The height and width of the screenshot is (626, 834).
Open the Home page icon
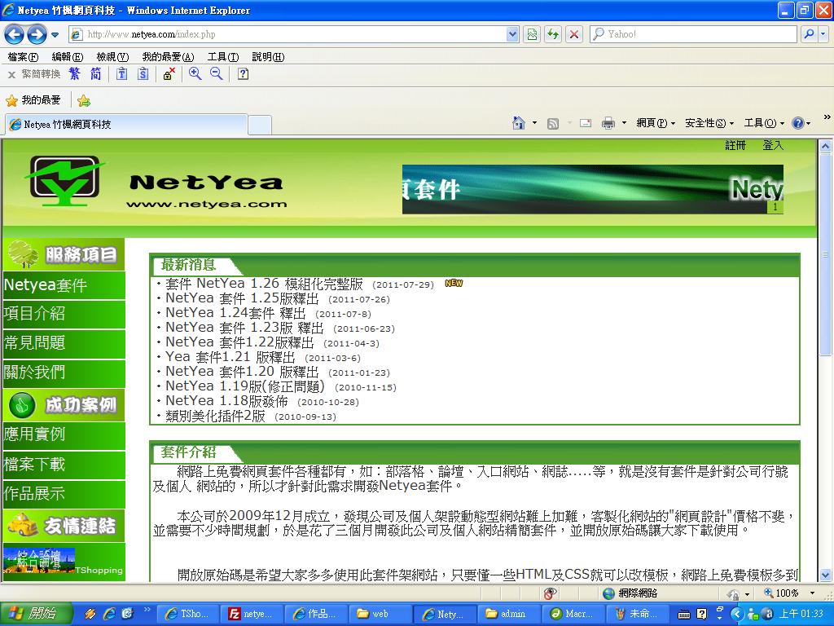point(519,124)
